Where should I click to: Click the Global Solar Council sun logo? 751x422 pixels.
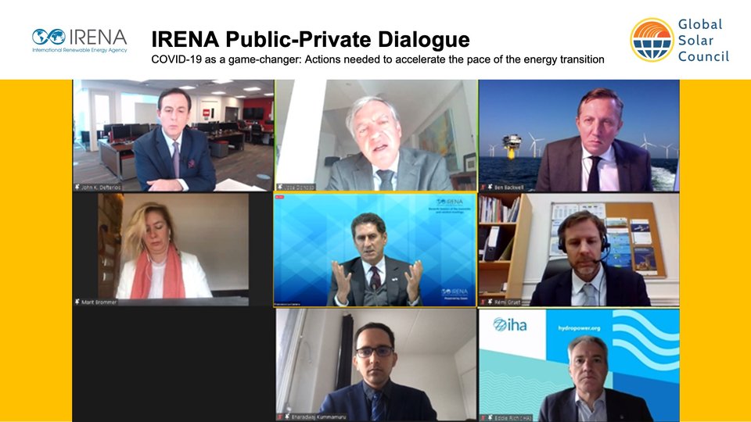(x=652, y=40)
